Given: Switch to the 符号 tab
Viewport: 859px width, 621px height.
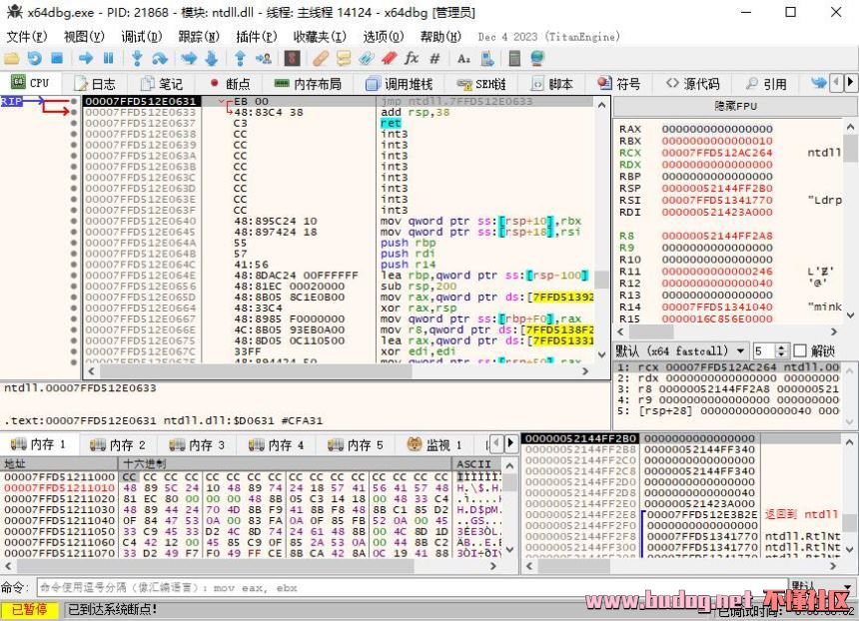Looking at the screenshot, I should point(619,84).
